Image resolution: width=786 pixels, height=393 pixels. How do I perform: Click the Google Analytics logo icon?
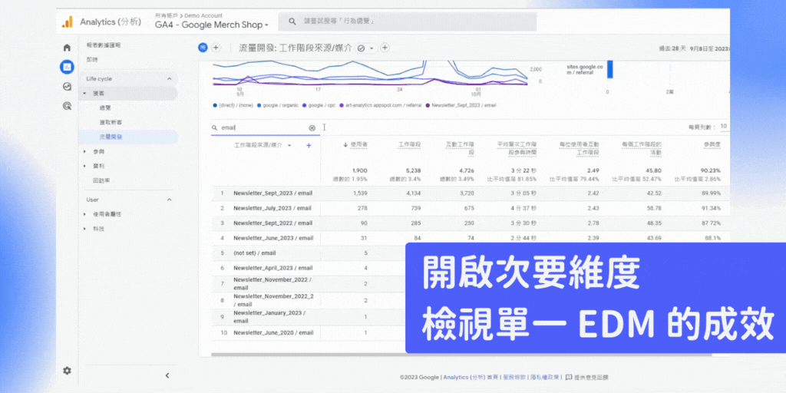68,22
